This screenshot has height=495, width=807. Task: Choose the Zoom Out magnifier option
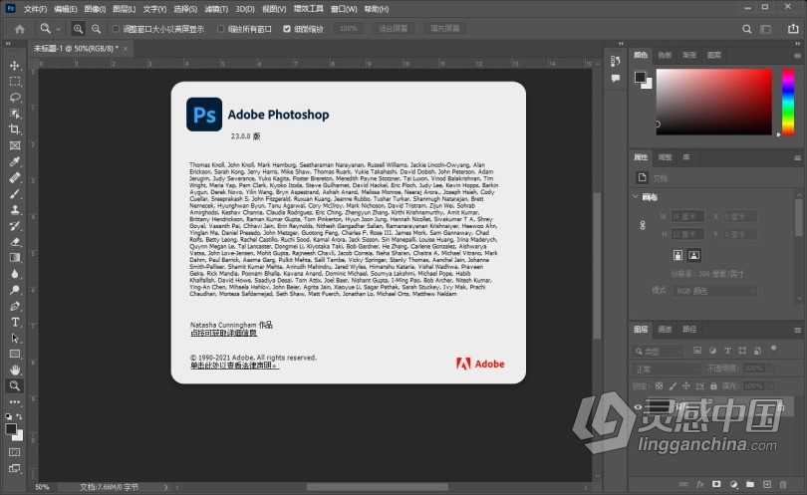97,29
